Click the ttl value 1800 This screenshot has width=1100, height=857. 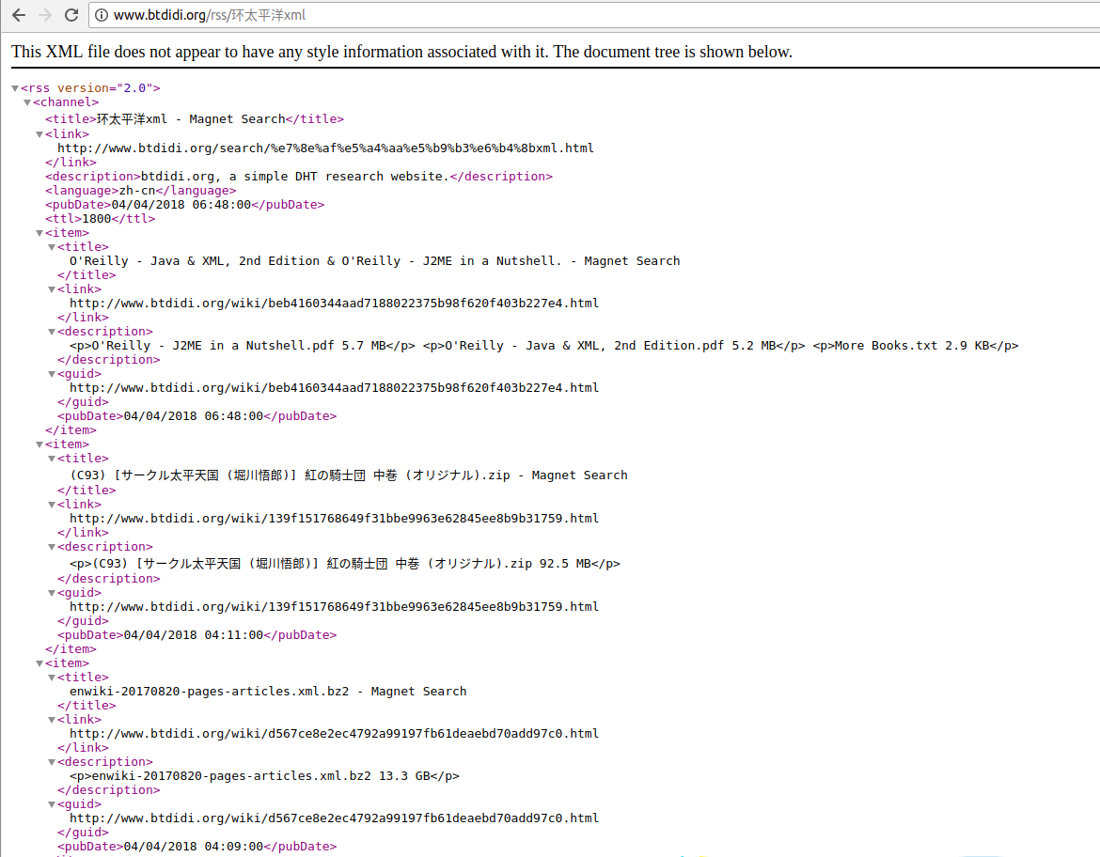pos(96,219)
